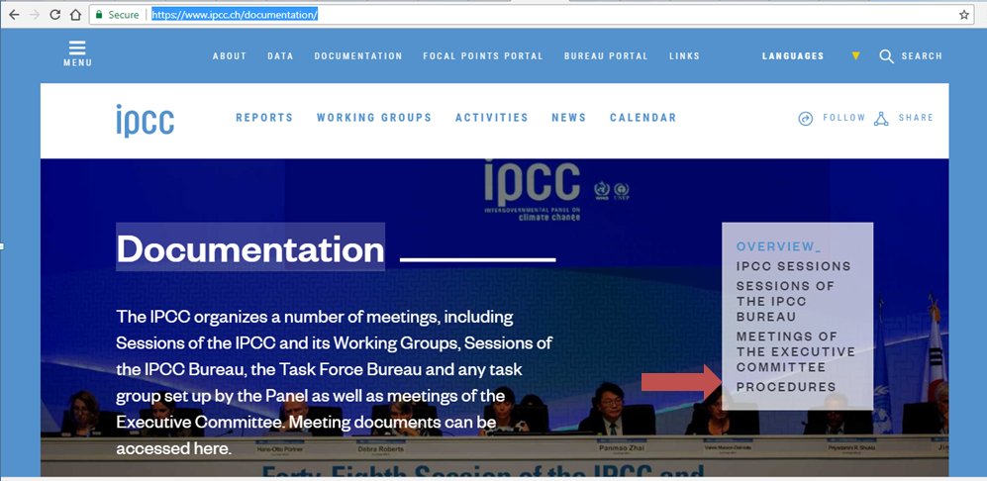The width and height of the screenshot is (987, 481).
Task: Select NEWS main menu item
Action: pyautogui.click(x=569, y=118)
